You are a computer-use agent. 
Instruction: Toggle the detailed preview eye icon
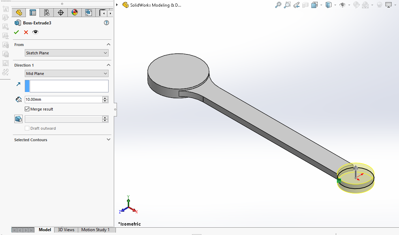pyautogui.click(x=35, y=32)
